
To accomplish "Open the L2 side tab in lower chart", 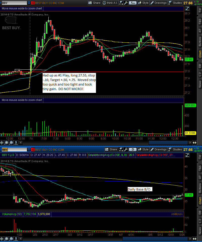I will [x=200, y=221].
